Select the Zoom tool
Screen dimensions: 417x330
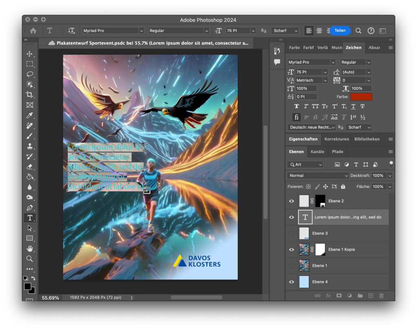click(x=30, y=259)
